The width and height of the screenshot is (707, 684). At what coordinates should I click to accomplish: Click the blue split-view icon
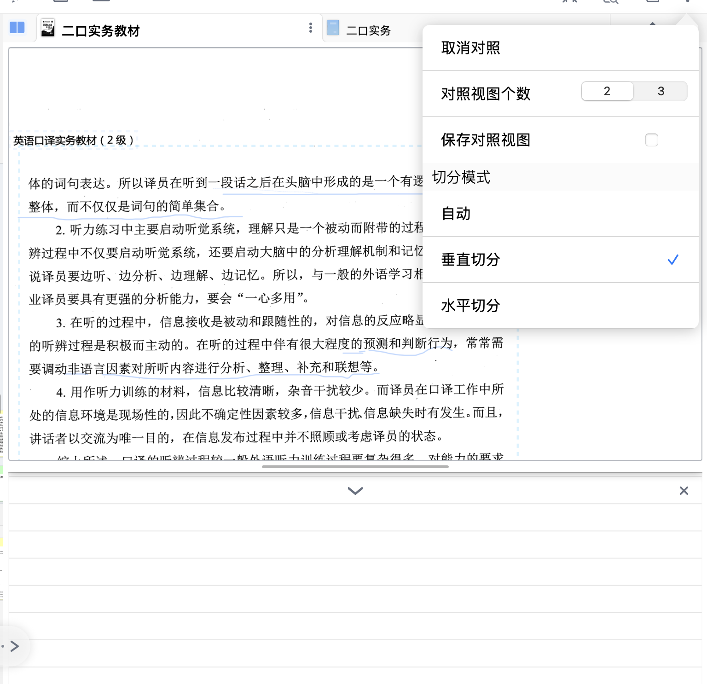click(x=17, y=28)
